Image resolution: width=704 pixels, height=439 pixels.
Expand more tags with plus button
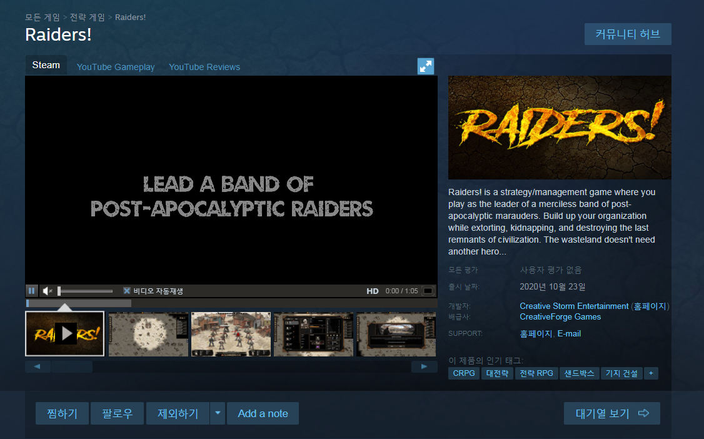(651, 373)
